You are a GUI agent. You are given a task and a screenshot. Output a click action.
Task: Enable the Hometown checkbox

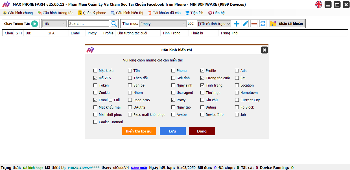pos(237,93)
